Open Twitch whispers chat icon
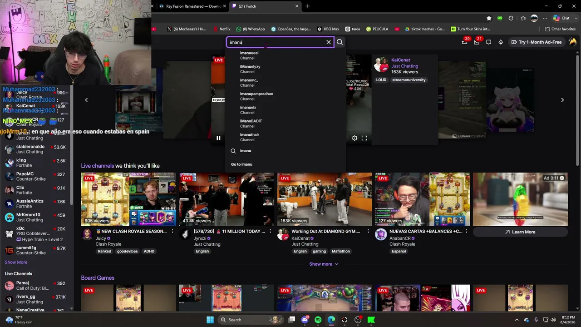The width and height of the screenshot is (581, 327). (488, 42)
